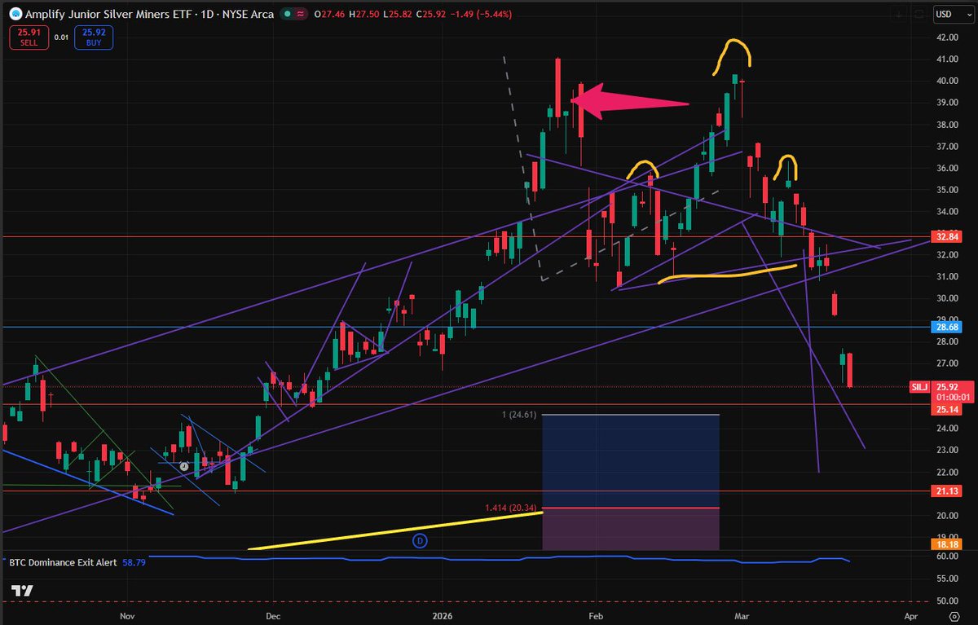This screenshot has width=978, height=625.
Task: Click the 36.00 price axis value
Action: [x=946, y=168]
